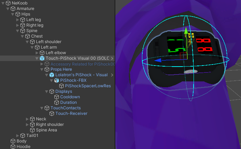Select the PiShock-FBX label
Image resolution: width=241 pixels, height=149 pixels.
73,80
